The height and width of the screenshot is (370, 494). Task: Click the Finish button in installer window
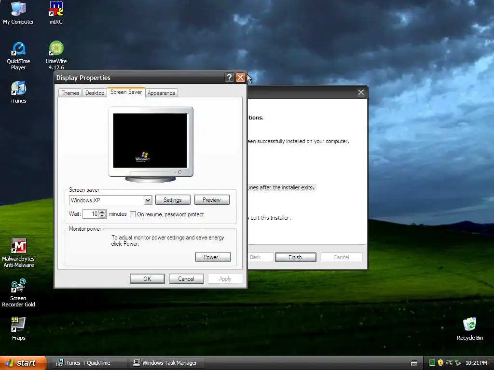click(295, 257)
